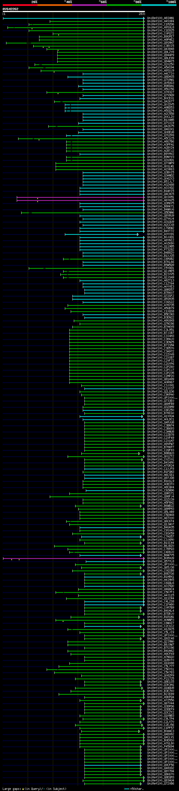
Task: Select last hit UniRef100_Q720B6
Action: coord(161,784)
